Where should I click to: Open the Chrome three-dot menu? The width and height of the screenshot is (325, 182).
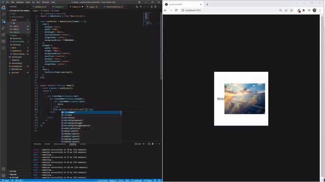[320, 10]
